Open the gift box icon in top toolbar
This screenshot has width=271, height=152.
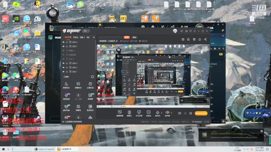point(183,39)
